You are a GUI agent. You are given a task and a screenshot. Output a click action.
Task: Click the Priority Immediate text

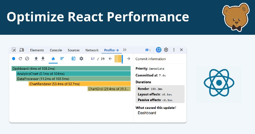click(x=150, y=69)
